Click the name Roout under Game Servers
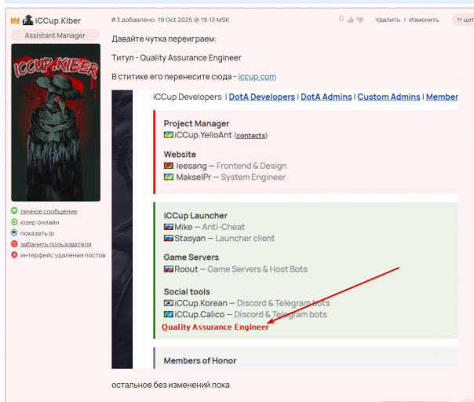This screenshot has height=402, width=474. pos(186,269)
